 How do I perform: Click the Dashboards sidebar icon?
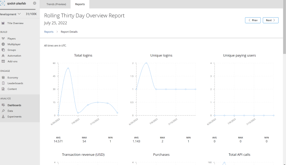tap(3, 105)
